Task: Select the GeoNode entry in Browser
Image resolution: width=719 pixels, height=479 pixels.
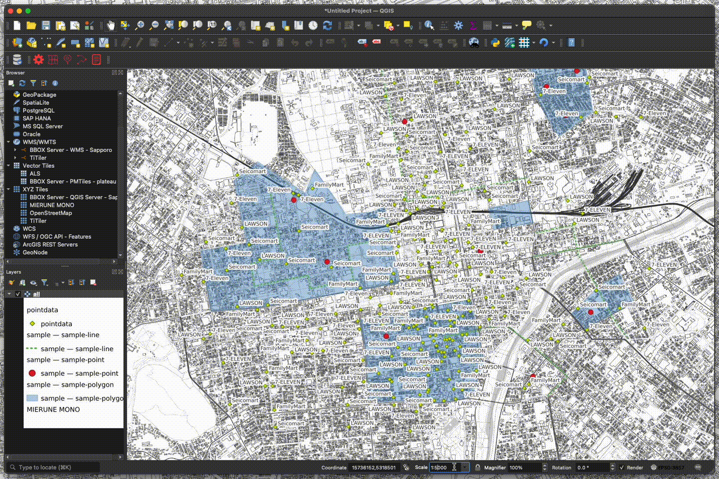Action: (35, 252)
